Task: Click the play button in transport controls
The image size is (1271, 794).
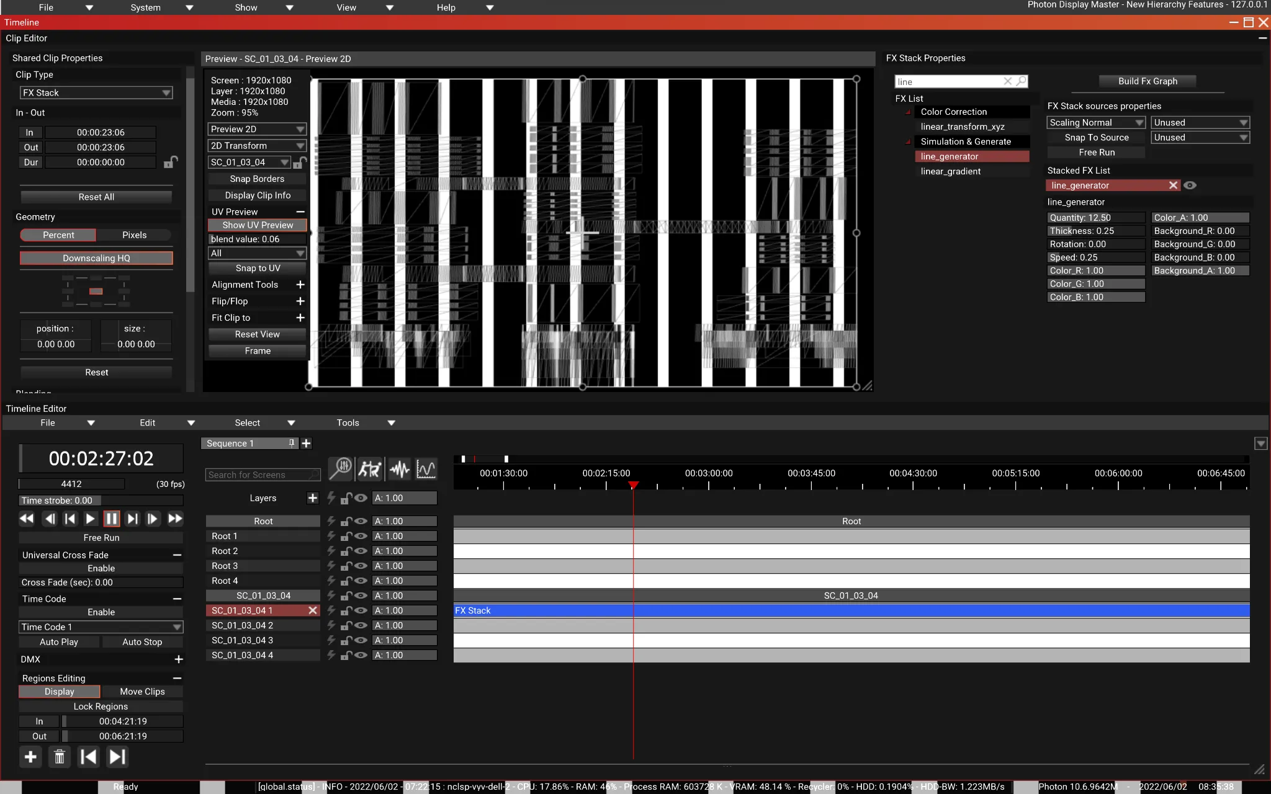Action: click(x=91, y=519)
